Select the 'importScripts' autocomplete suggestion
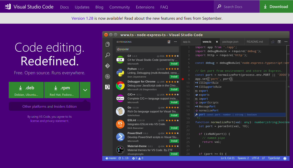The image size is (293, 168). (240, 102)
